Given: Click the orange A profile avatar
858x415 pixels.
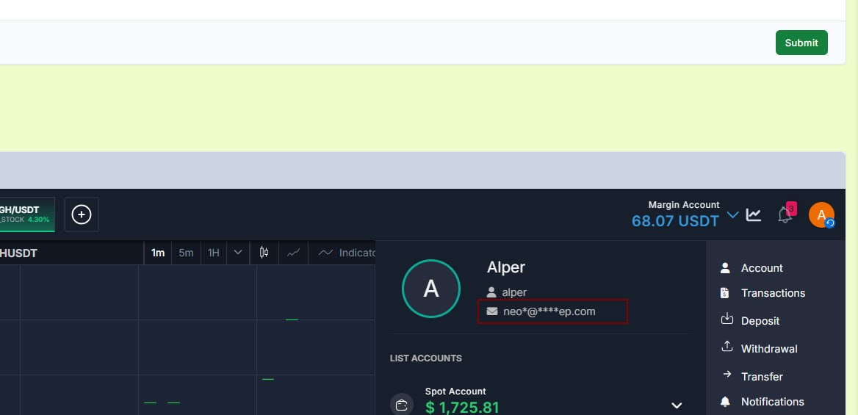Looking at the screenshot, I should [821, 214].
